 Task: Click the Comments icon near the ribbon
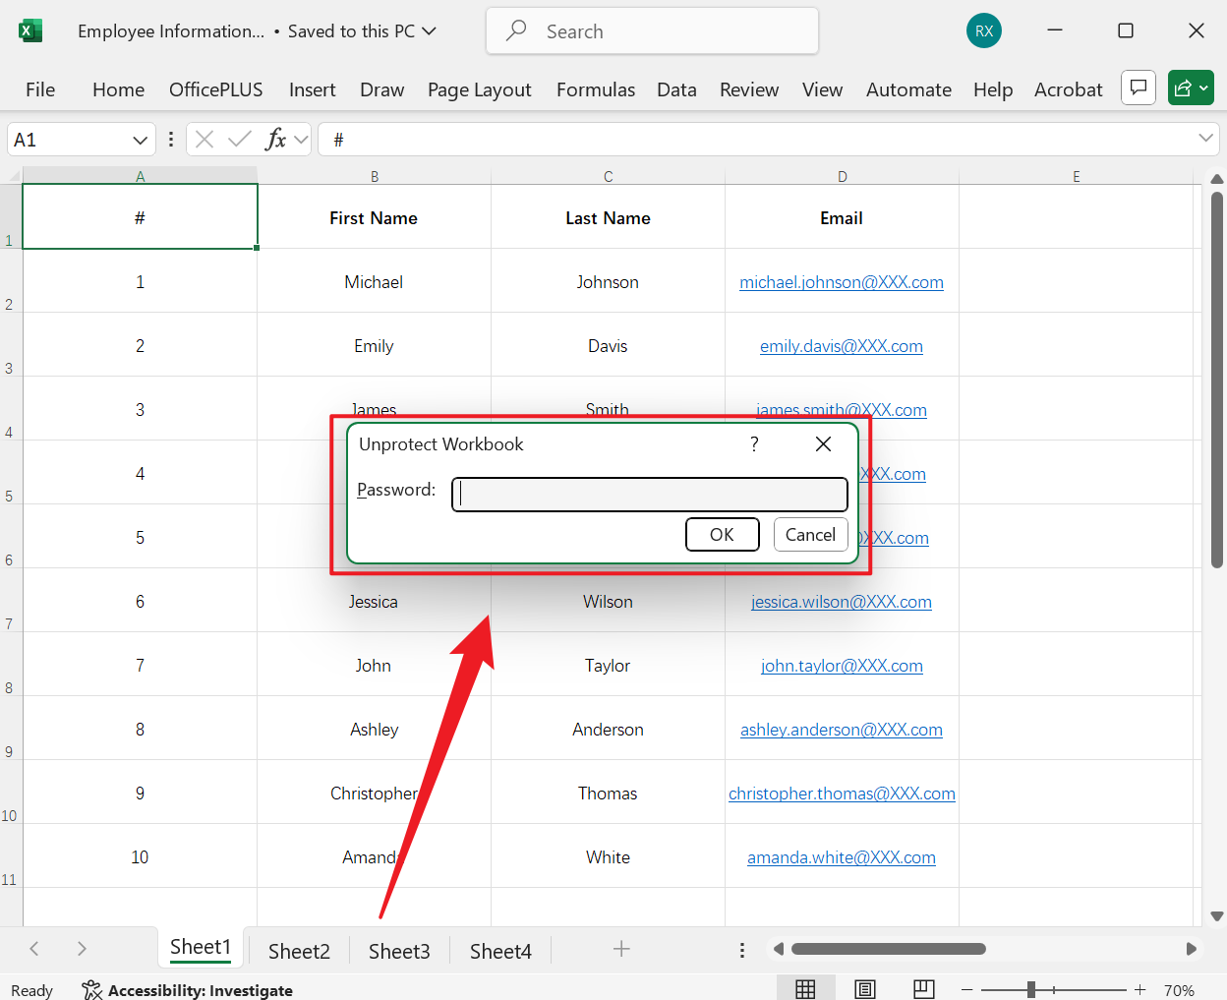coord(1138,88)
